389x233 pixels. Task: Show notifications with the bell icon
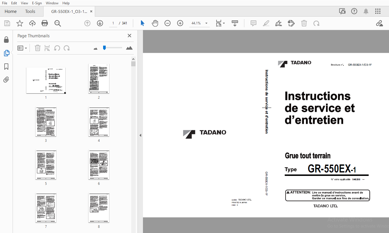(x=366, y=11)
